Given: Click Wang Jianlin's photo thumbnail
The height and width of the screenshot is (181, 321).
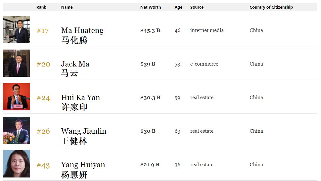Looking at the screenshot, I should 16,130.
